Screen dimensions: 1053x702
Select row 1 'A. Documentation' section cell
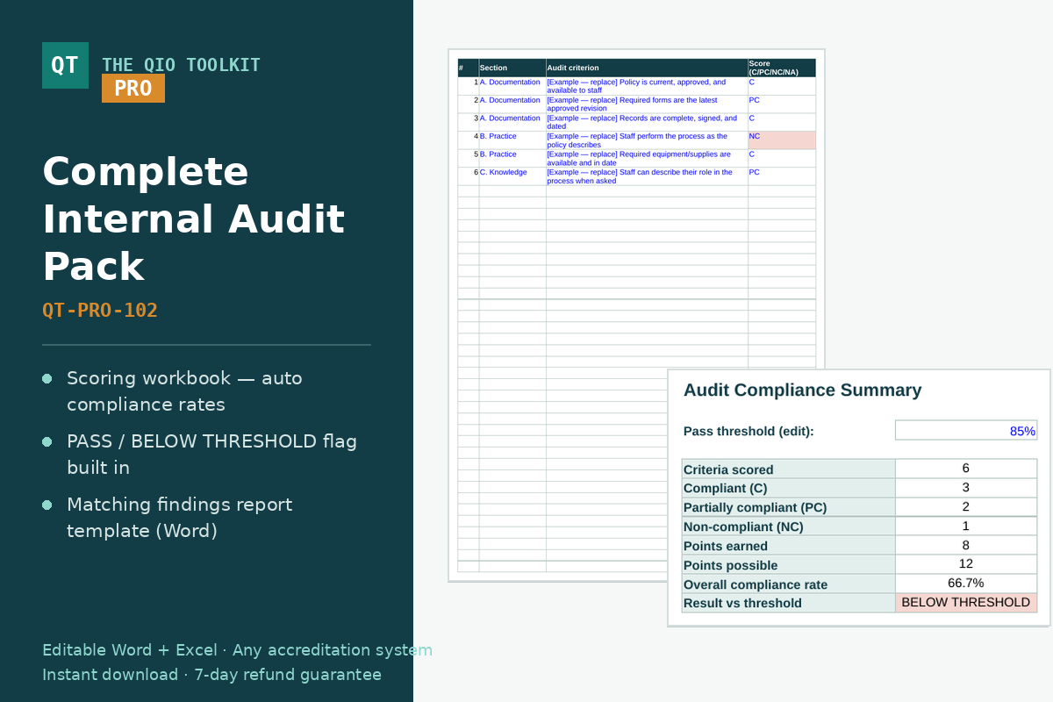(x=512, y=86)
